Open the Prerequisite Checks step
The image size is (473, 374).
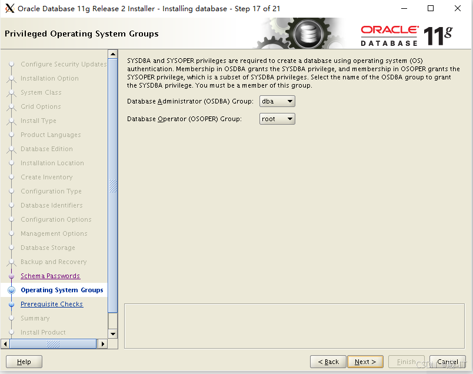pos(52,304)
